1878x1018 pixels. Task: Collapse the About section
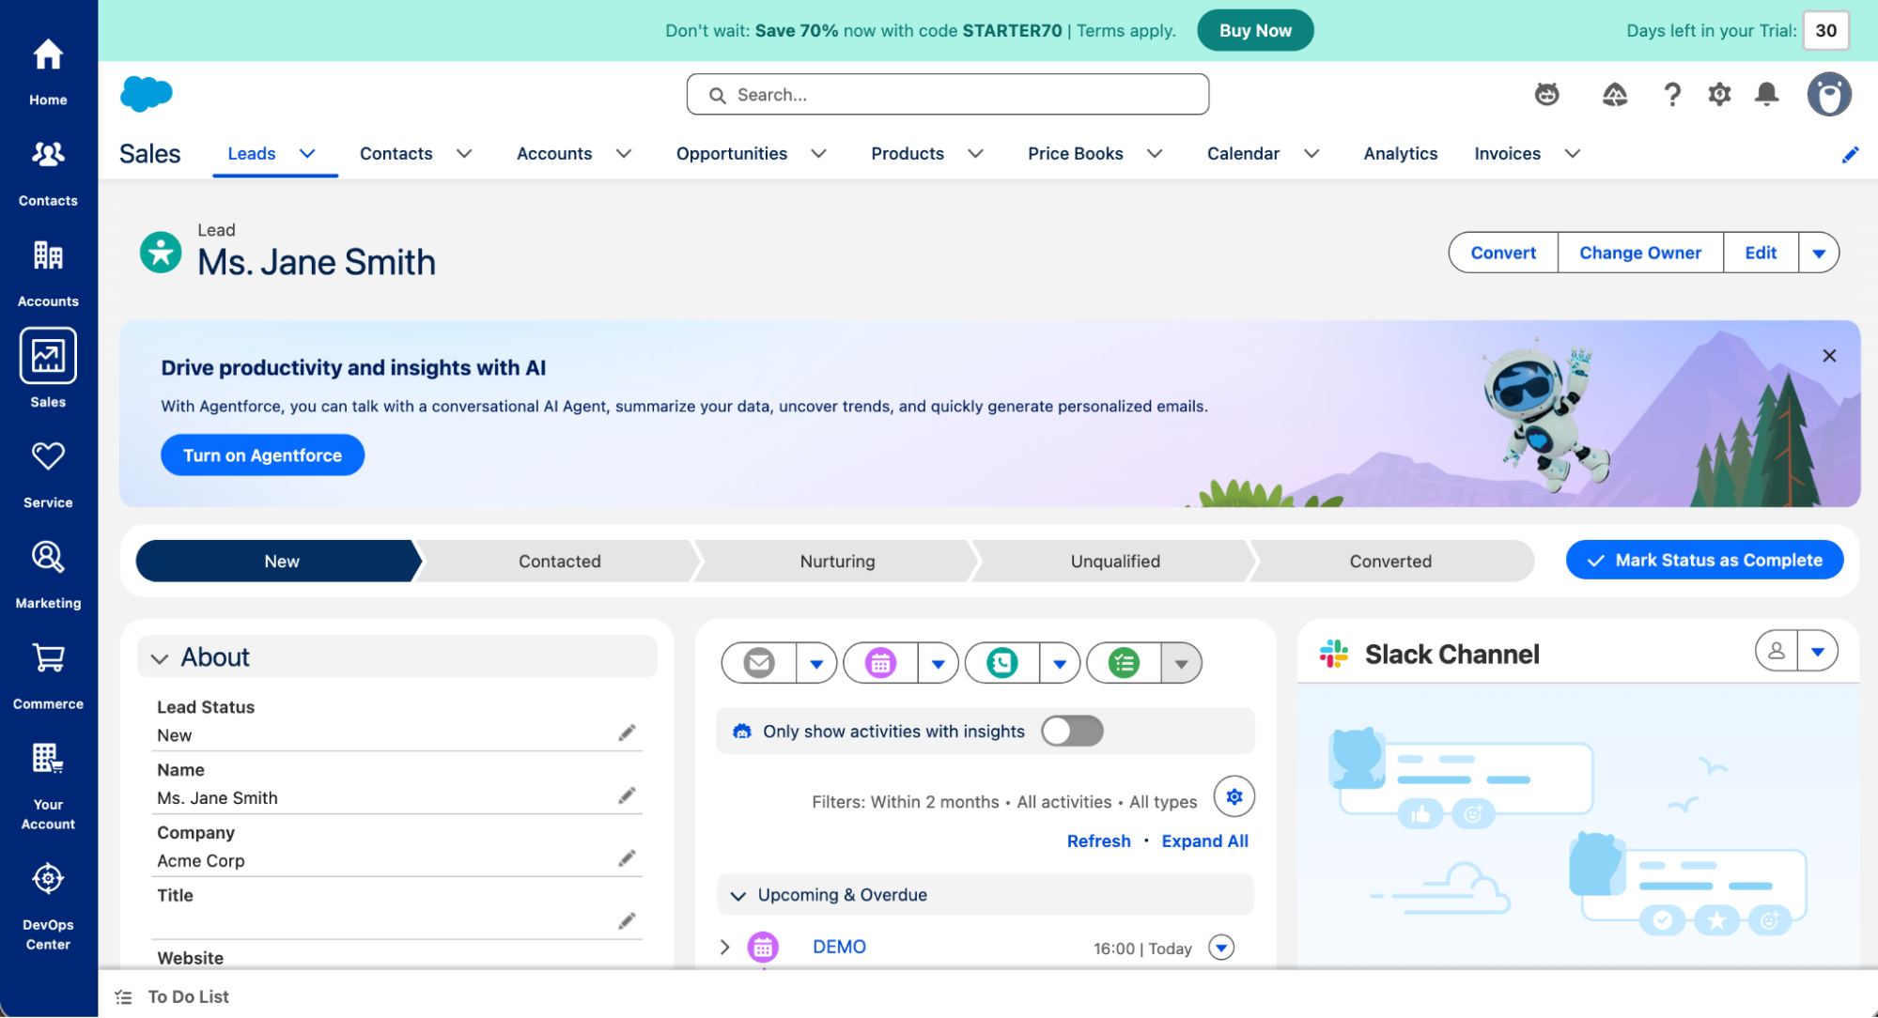click(160, 658)
